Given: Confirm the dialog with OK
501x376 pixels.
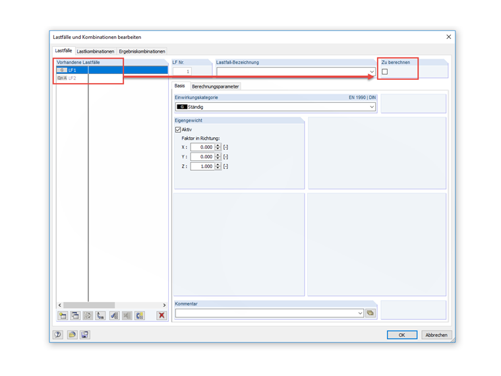Looking at the screenshot, I should [402, 334].
